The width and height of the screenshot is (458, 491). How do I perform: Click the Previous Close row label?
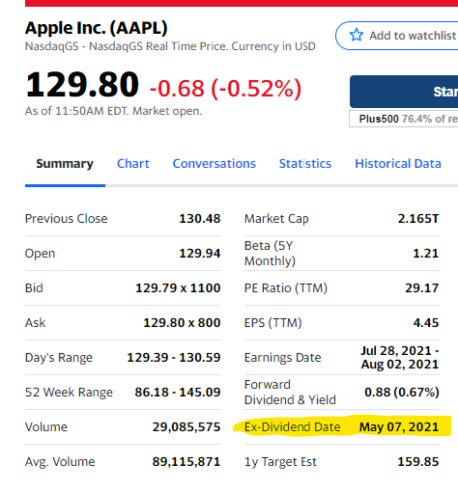[67, 219]
